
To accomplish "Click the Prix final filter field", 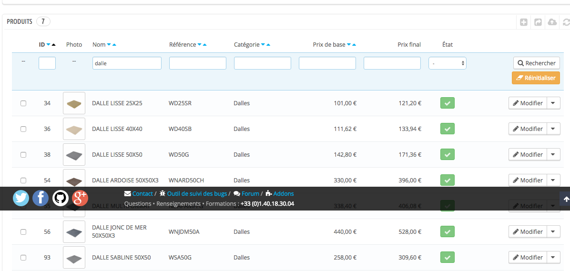I will coord(392,63).
